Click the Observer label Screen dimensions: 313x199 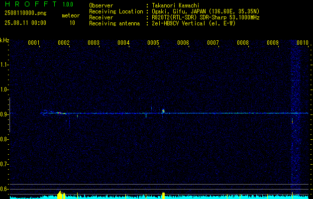coord(101,5)
